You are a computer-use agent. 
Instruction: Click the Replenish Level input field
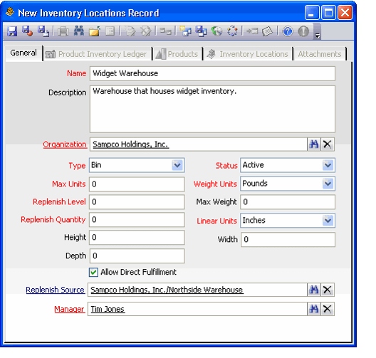pyautogui.click(x=137, y=201)
